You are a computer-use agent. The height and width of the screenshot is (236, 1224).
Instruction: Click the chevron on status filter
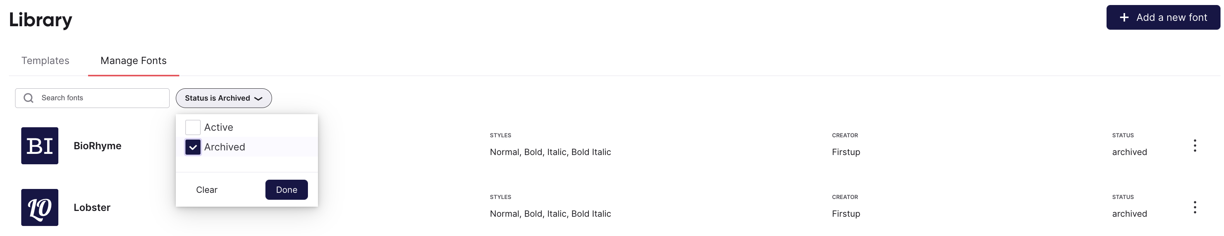[258, 99]
